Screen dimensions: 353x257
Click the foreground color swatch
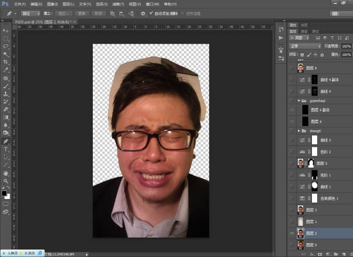(x=5, y=193)
